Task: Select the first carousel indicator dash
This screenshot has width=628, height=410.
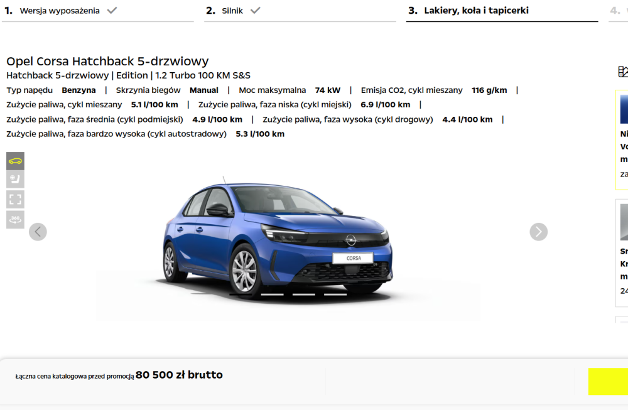Action: [x=241, y=294]
